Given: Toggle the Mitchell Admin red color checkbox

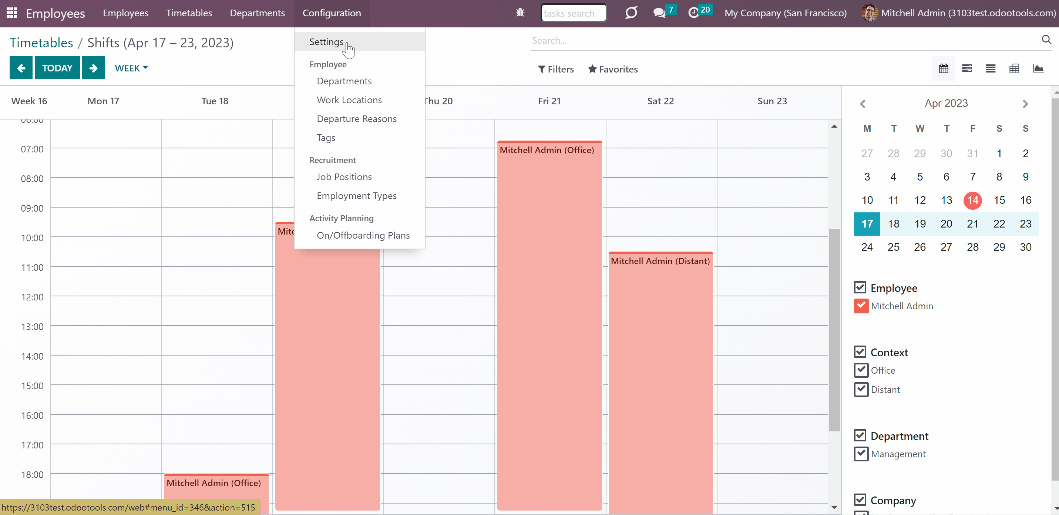Looking at the screenshot, I should [x=861, y=306].
